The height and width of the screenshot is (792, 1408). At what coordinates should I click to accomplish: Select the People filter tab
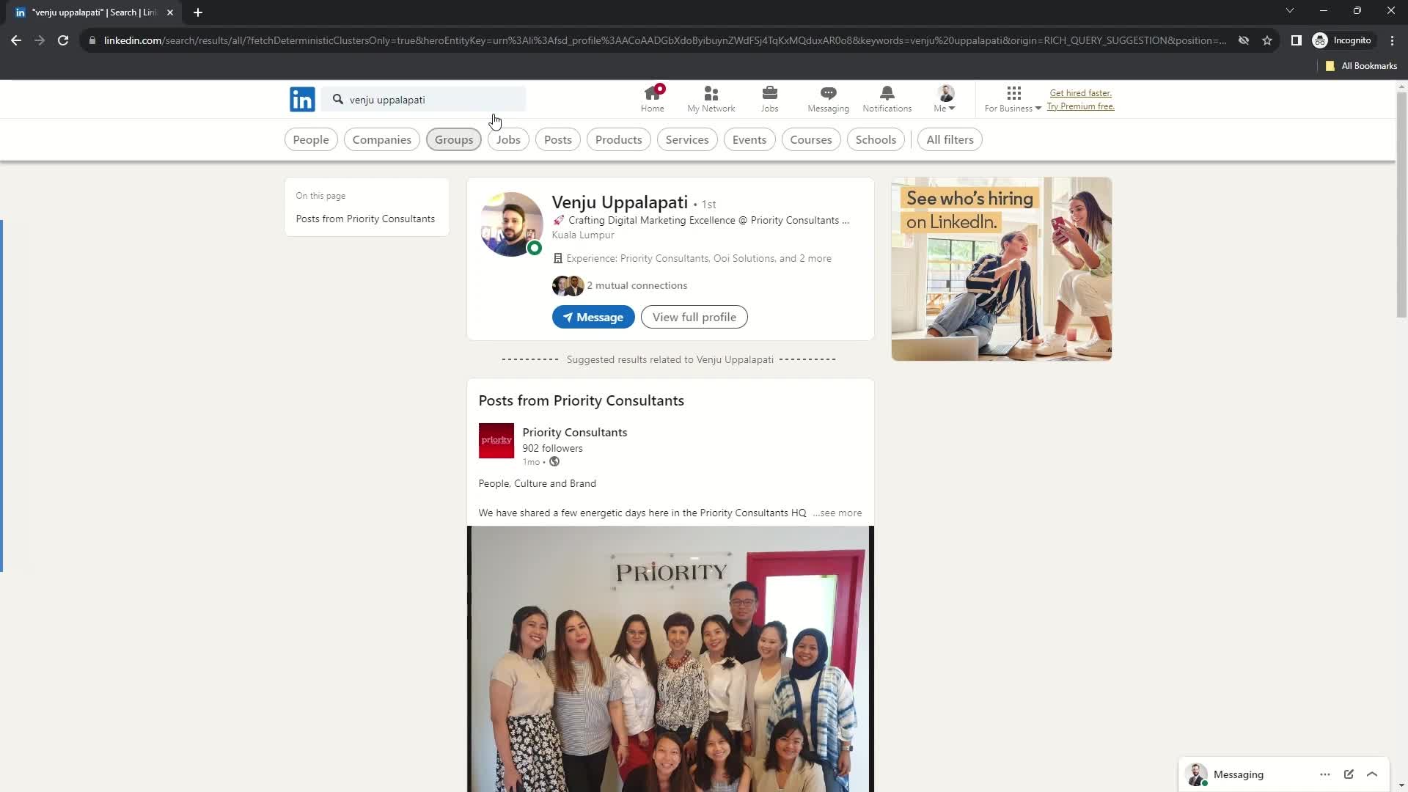pos(310,139)
